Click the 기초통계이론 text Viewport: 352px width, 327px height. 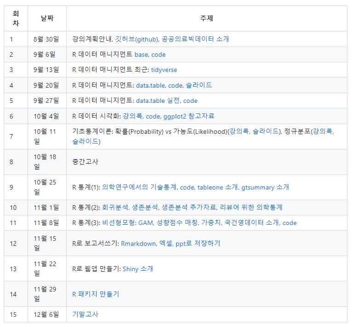coord(92,131)
